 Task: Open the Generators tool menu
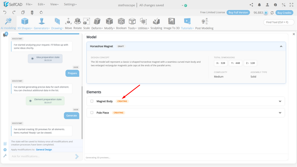pos(42,24)
